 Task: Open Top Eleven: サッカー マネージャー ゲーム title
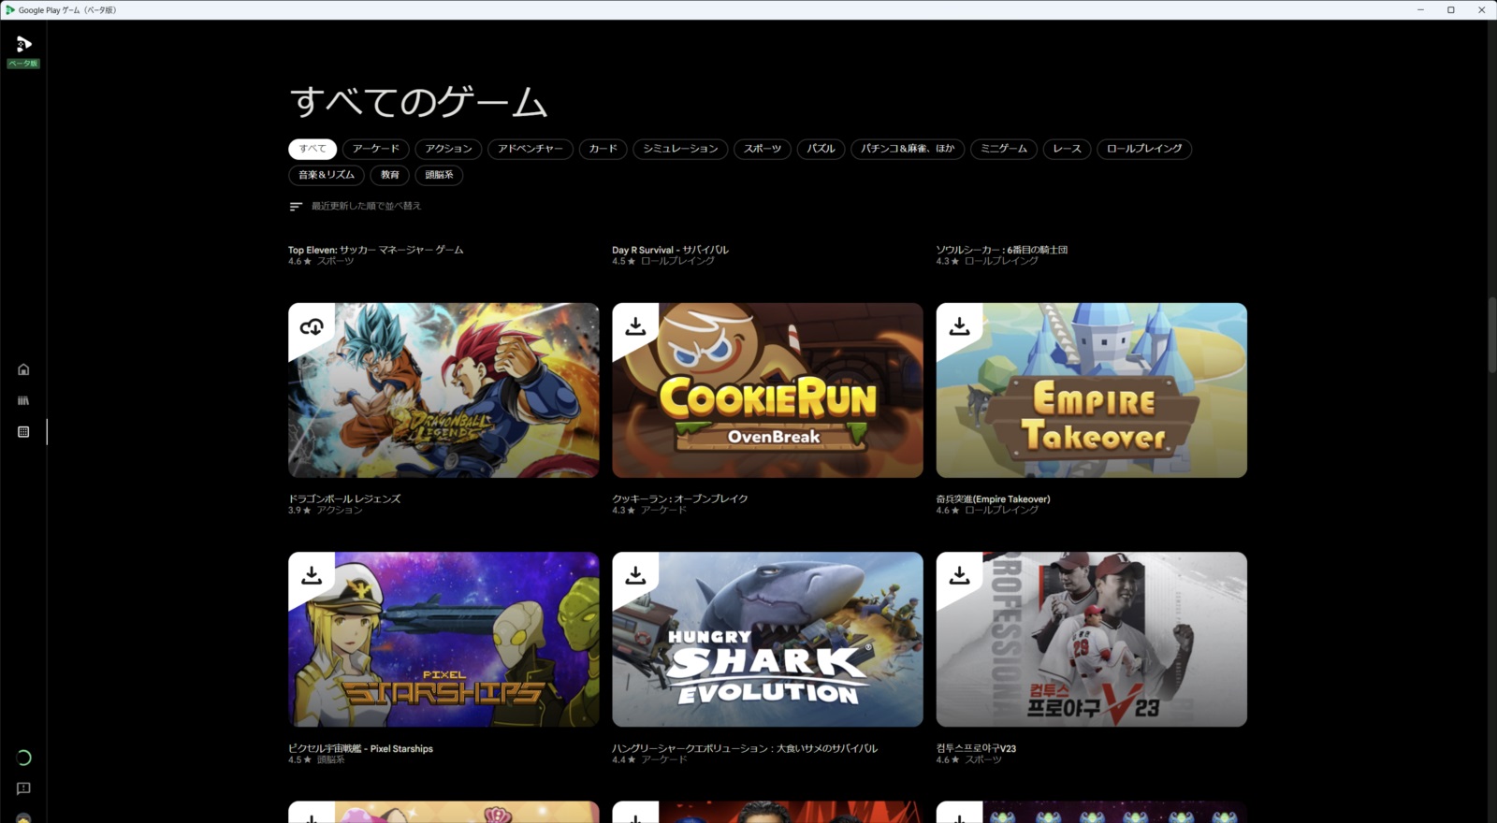[375, 250]
